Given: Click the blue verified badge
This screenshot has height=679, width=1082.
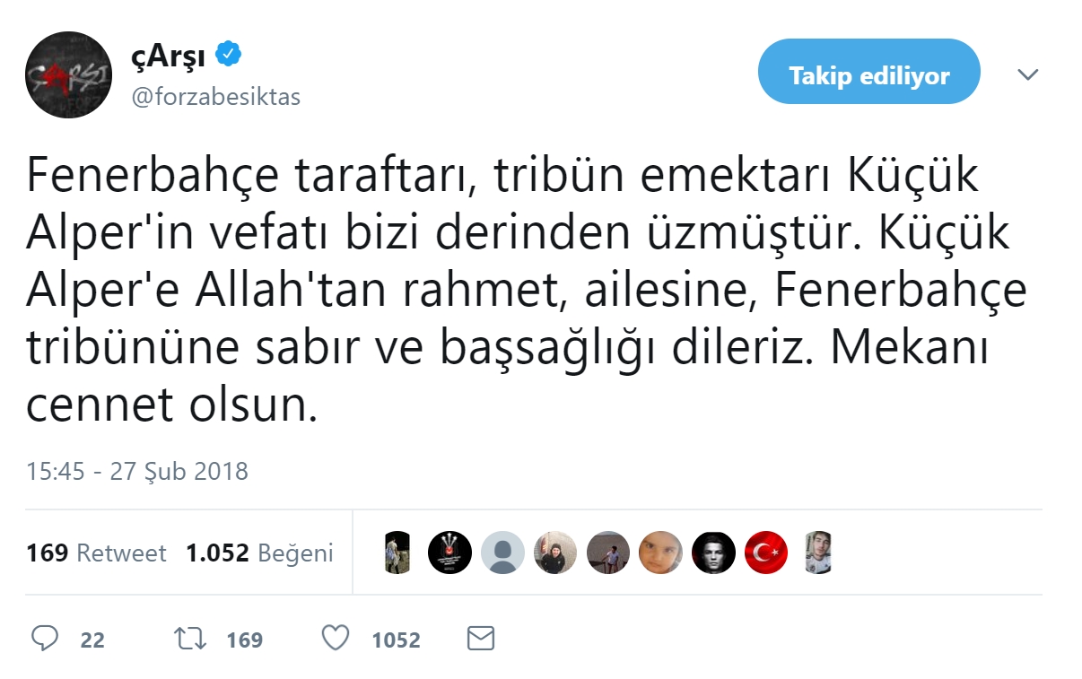Looking at the screenshot, I should [229, 56].
